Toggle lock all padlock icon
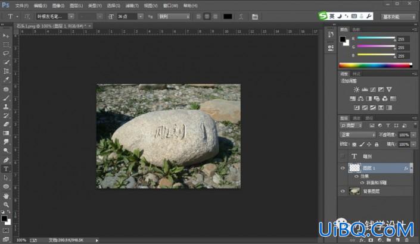The width and height of the screenshot is (420, 244). click(377, 145)
